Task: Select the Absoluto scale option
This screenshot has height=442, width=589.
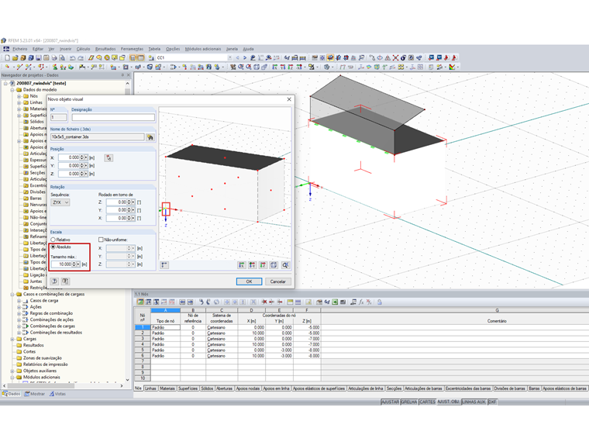Action: pyautogui.click(x=53, y=247)
